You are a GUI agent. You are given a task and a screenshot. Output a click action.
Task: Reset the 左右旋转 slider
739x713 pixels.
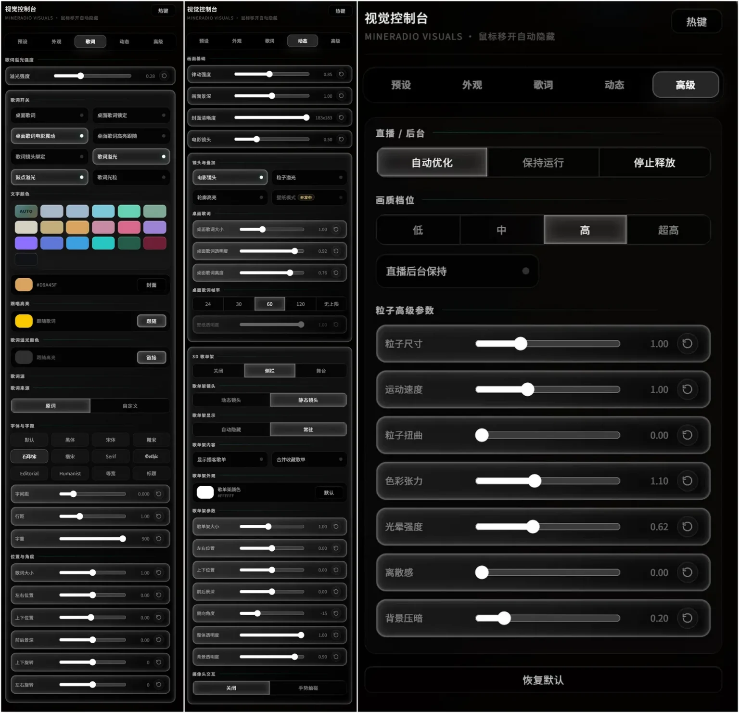click(159, 685)
